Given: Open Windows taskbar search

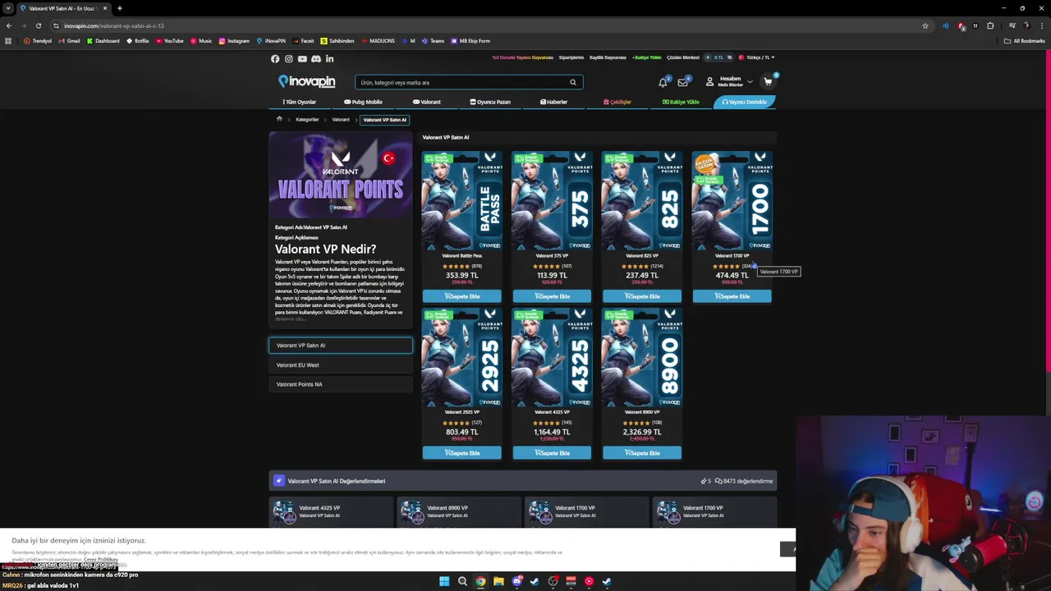Looking at the screenshot, I should tap(462, 581).
